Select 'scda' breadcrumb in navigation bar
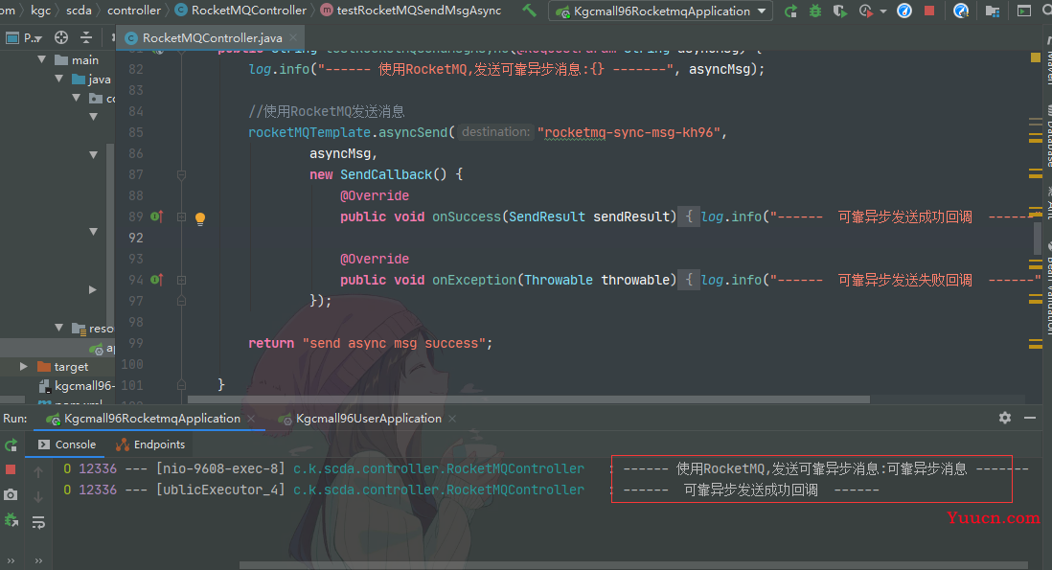The image size is (1052, 570). (x=79, y=10)
